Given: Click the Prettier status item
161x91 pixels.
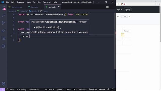Looking at the screenshot, I should click(102, 89).
